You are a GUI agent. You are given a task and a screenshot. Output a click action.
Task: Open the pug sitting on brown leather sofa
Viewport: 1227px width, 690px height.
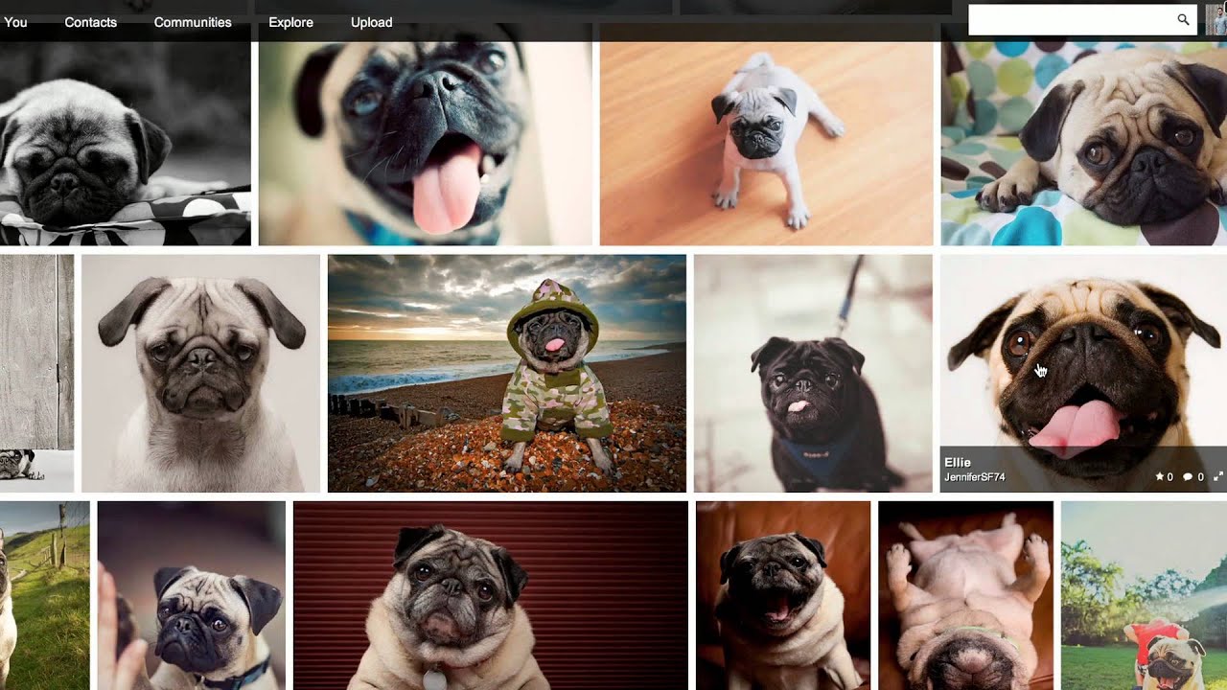[x=783, y=595]
